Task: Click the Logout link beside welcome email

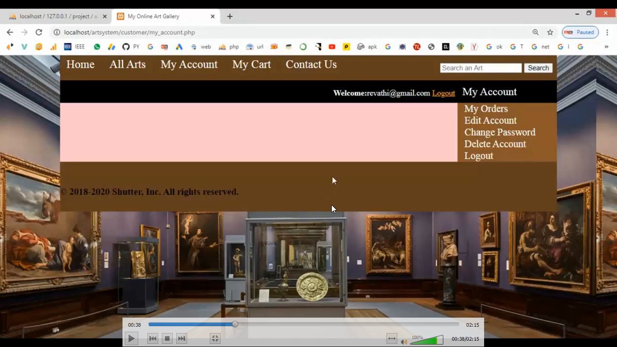Action: click(x=443, y=93)
